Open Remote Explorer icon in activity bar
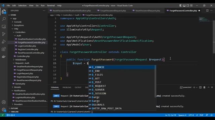The image size is (215, 120). tap(4, 27)
